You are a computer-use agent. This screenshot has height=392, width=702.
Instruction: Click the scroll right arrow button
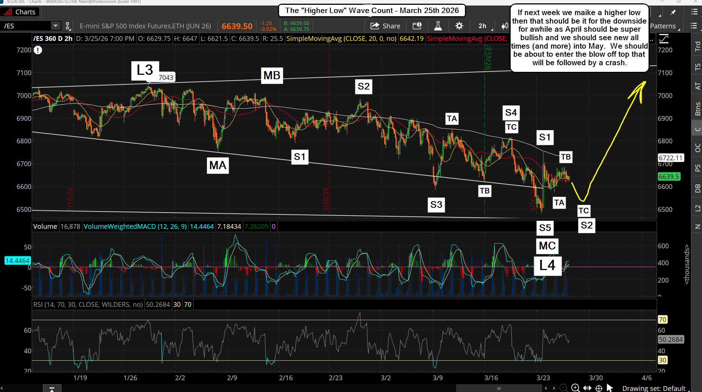(x=554, y=388)
